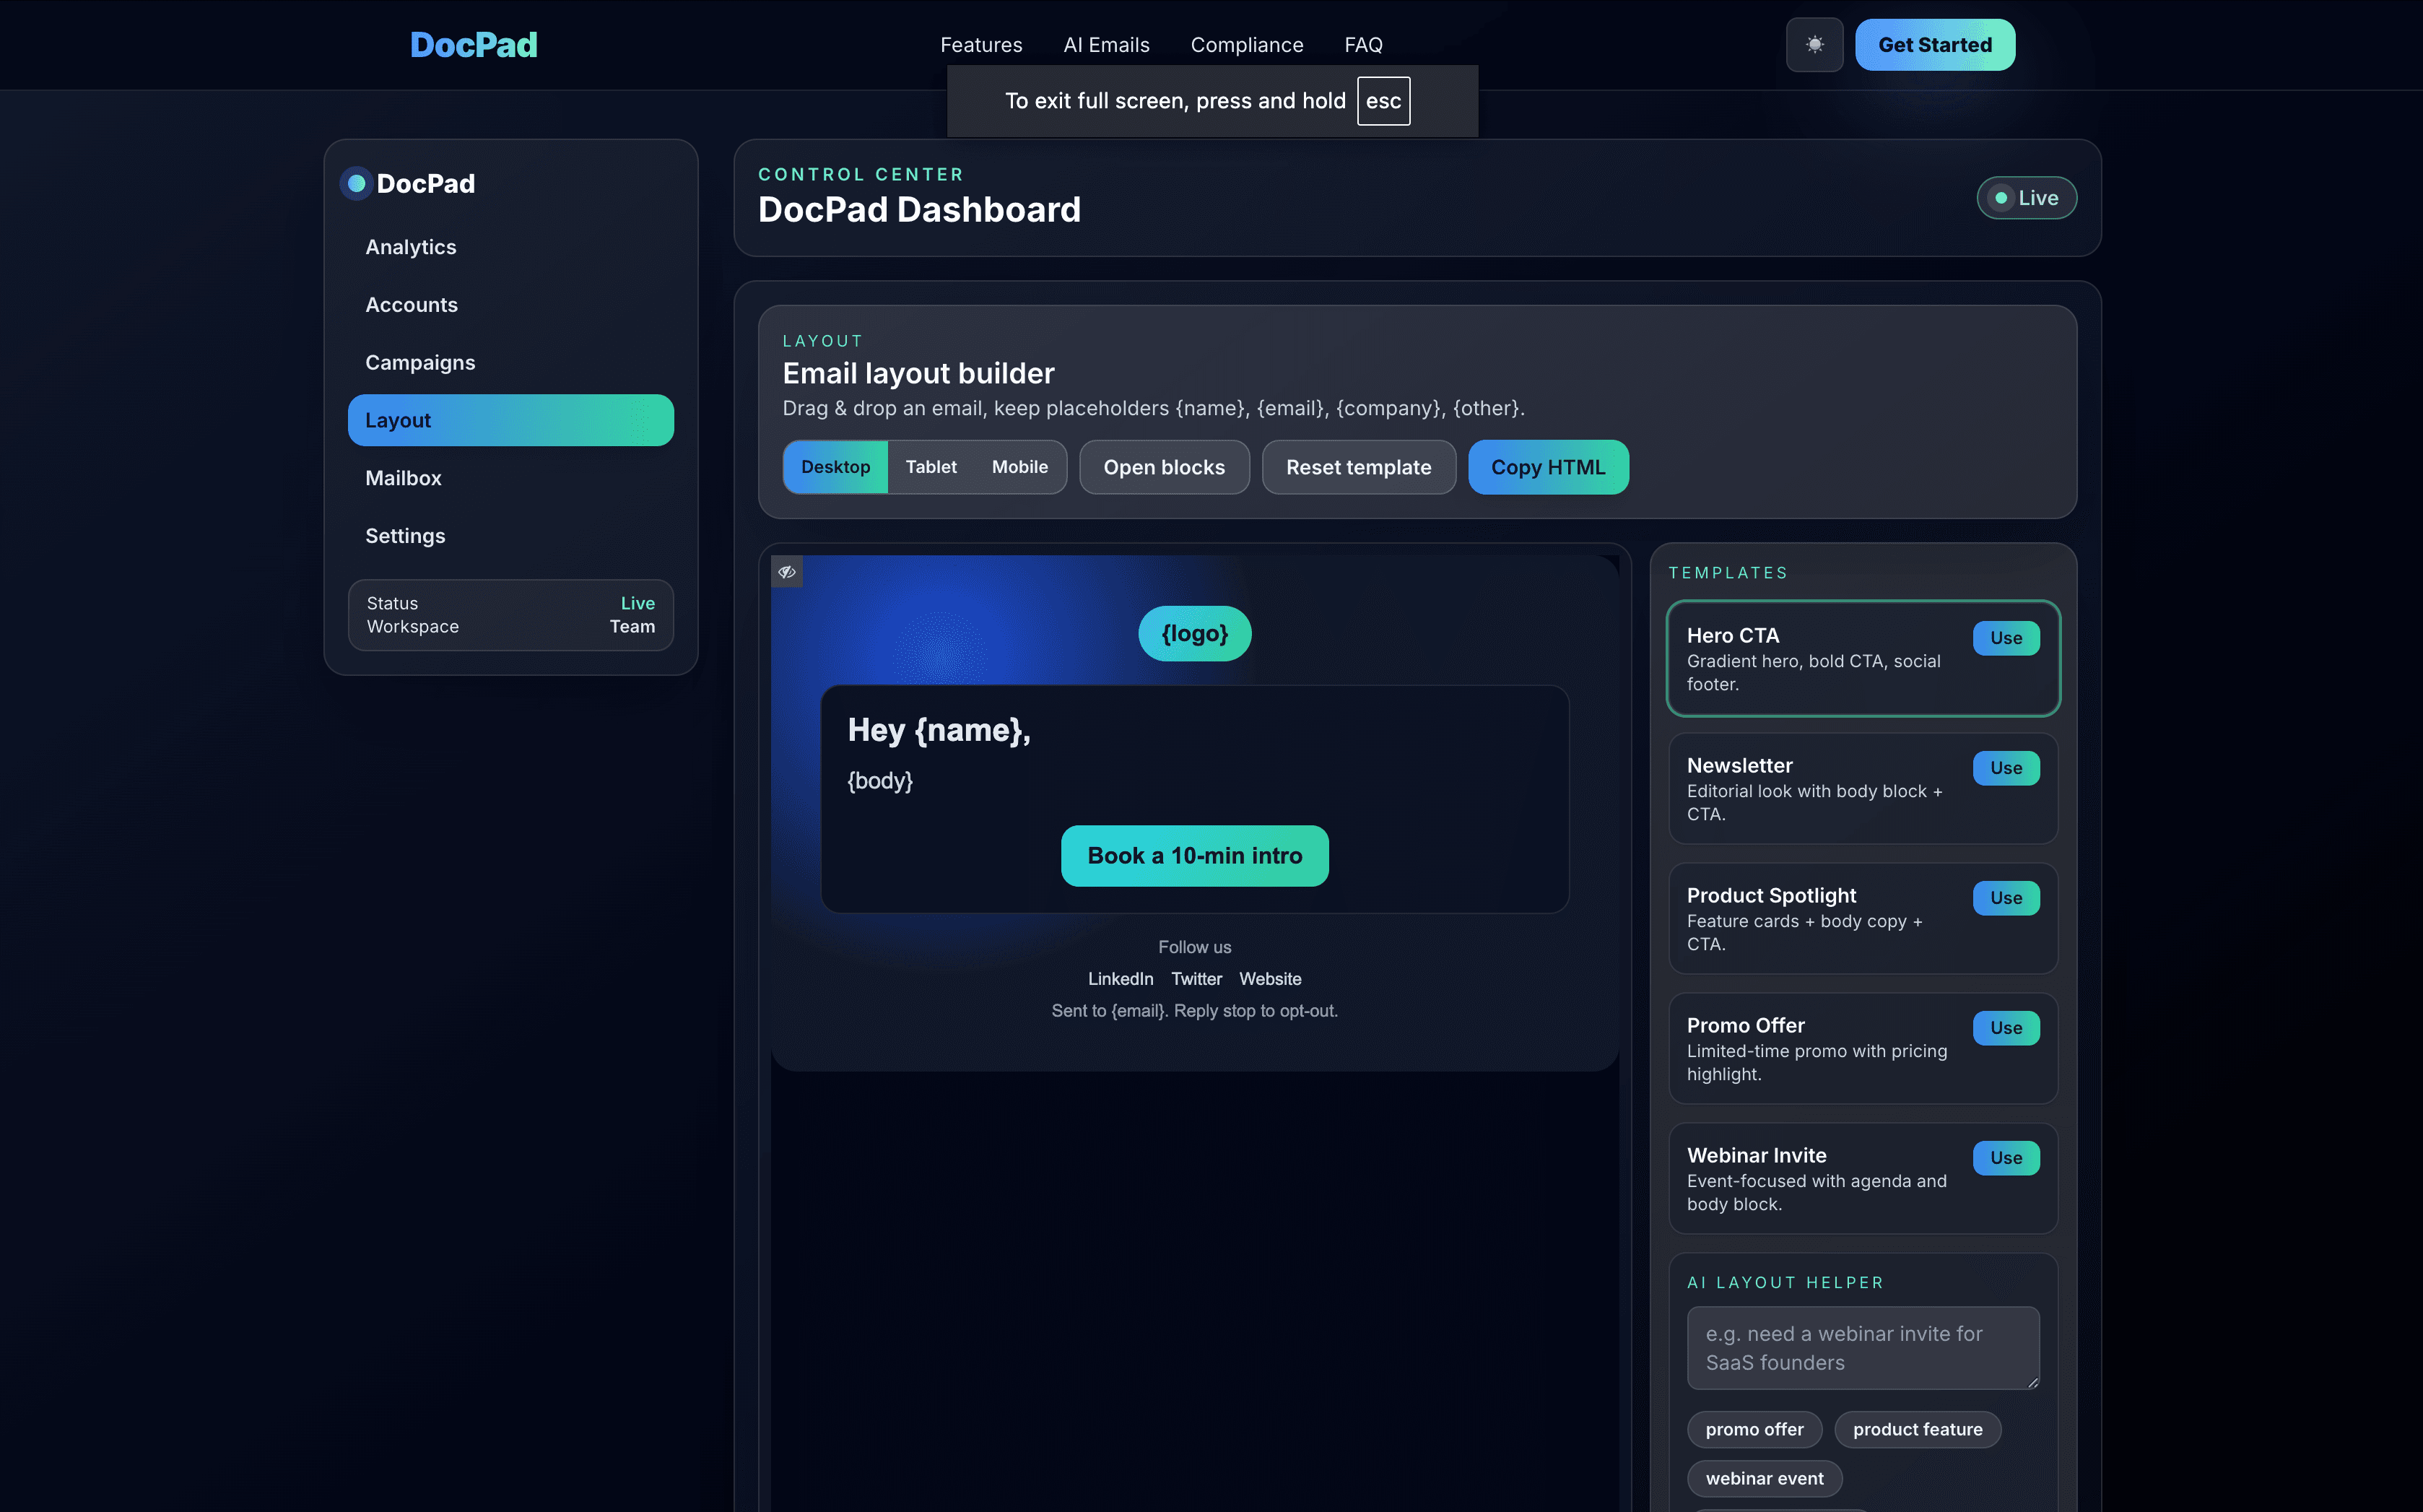Click the Product Spotlight template title
Screen dimensions: 2423x1512
[x=1771, y=896]
